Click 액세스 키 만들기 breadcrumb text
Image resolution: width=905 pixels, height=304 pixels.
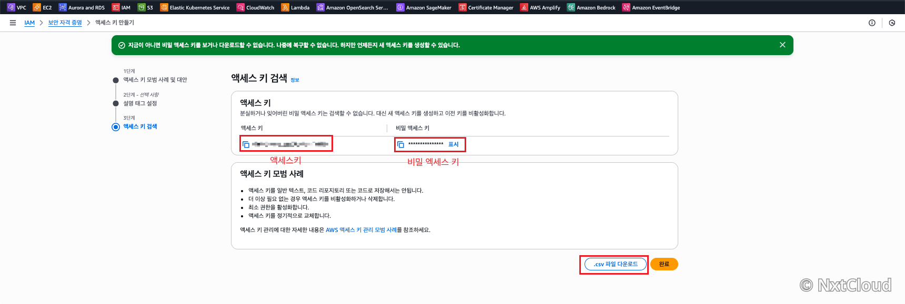point(115,23)
